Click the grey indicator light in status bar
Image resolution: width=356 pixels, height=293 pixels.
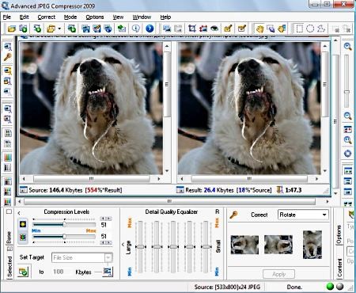coord(340,287)
